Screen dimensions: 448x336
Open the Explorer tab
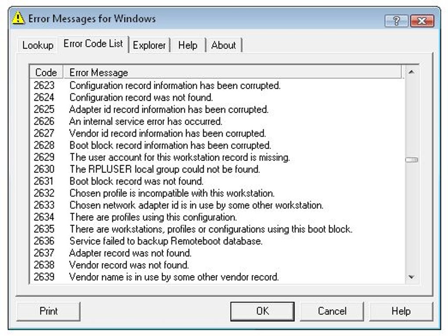pos(149,45)
